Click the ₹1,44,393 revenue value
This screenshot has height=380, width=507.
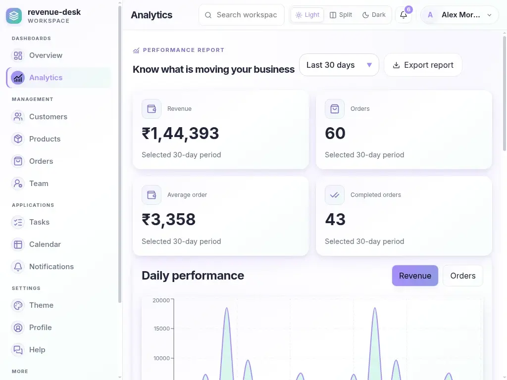tap(180, 134)
